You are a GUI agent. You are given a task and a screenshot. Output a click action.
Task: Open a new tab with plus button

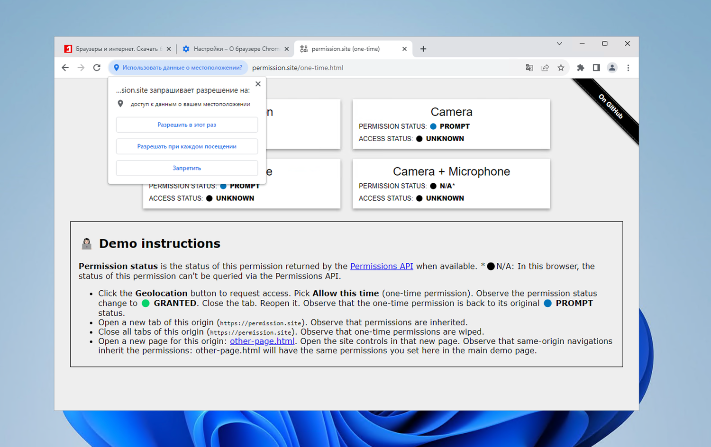(x=423, y=49)
